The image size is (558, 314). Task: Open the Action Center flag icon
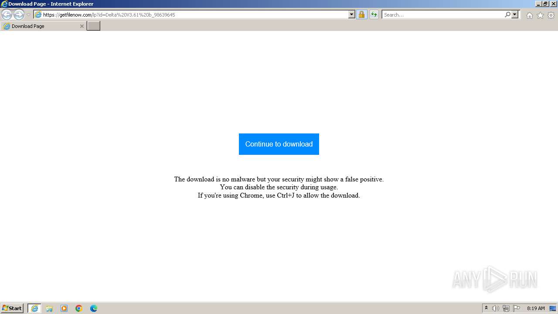point(517,308)
